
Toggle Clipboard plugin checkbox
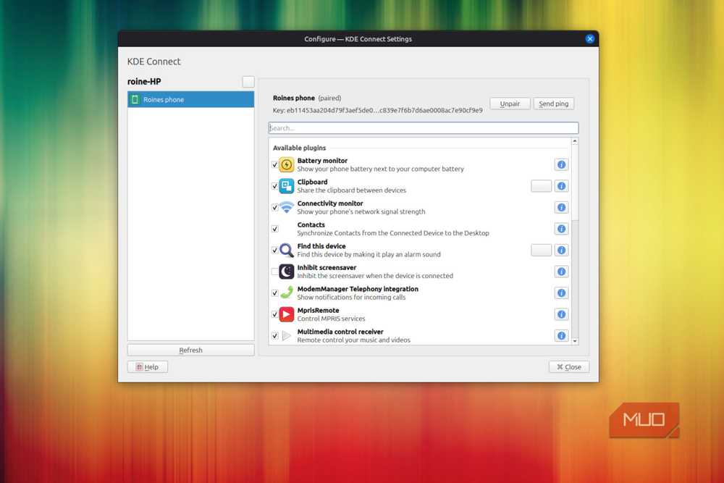(x=274, y=186)
